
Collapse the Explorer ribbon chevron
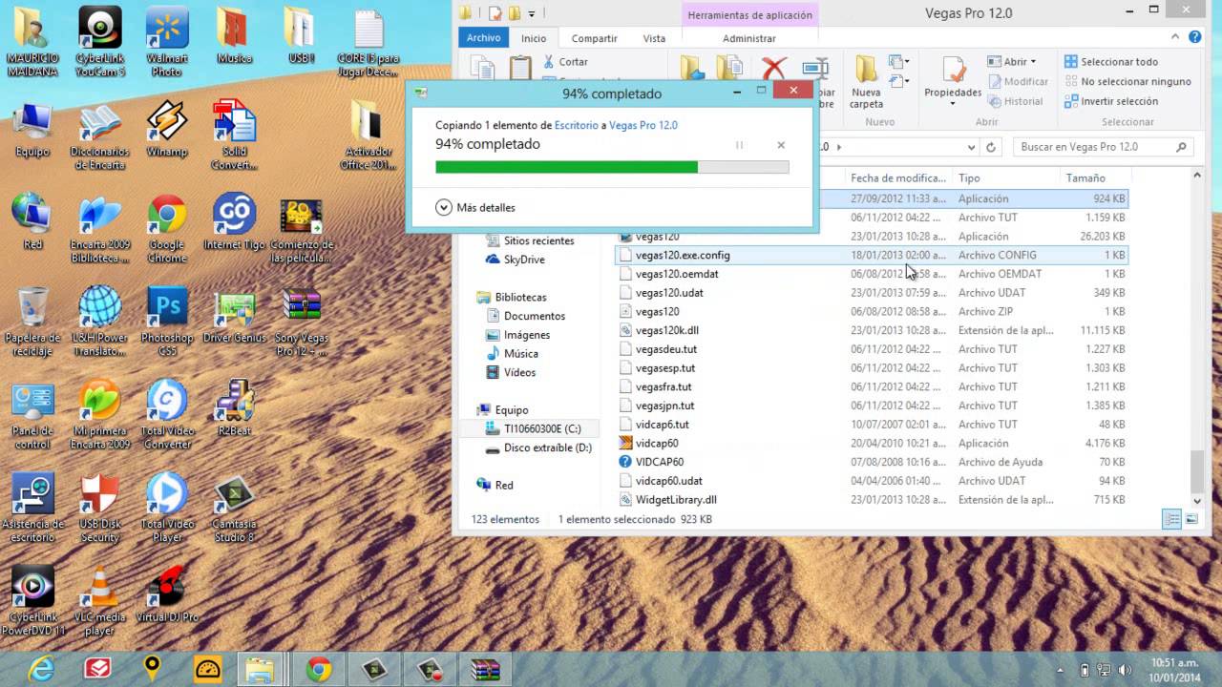pyautogui.click(x=1173, y=37)
